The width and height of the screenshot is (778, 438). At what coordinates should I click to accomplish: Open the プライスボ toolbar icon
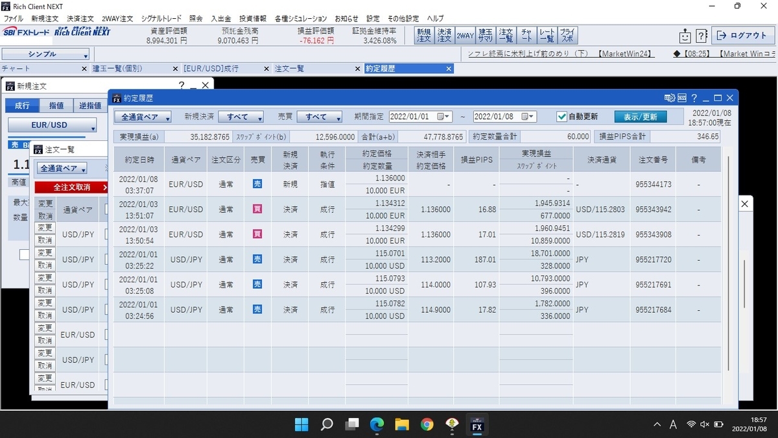pos(567,35)
